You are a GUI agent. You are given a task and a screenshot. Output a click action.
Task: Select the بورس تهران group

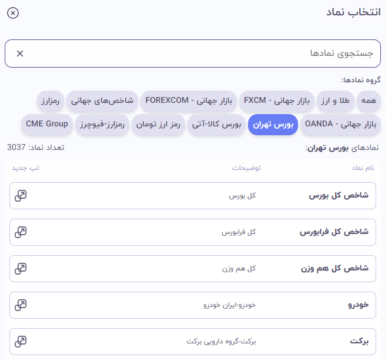tap(273, 124)
